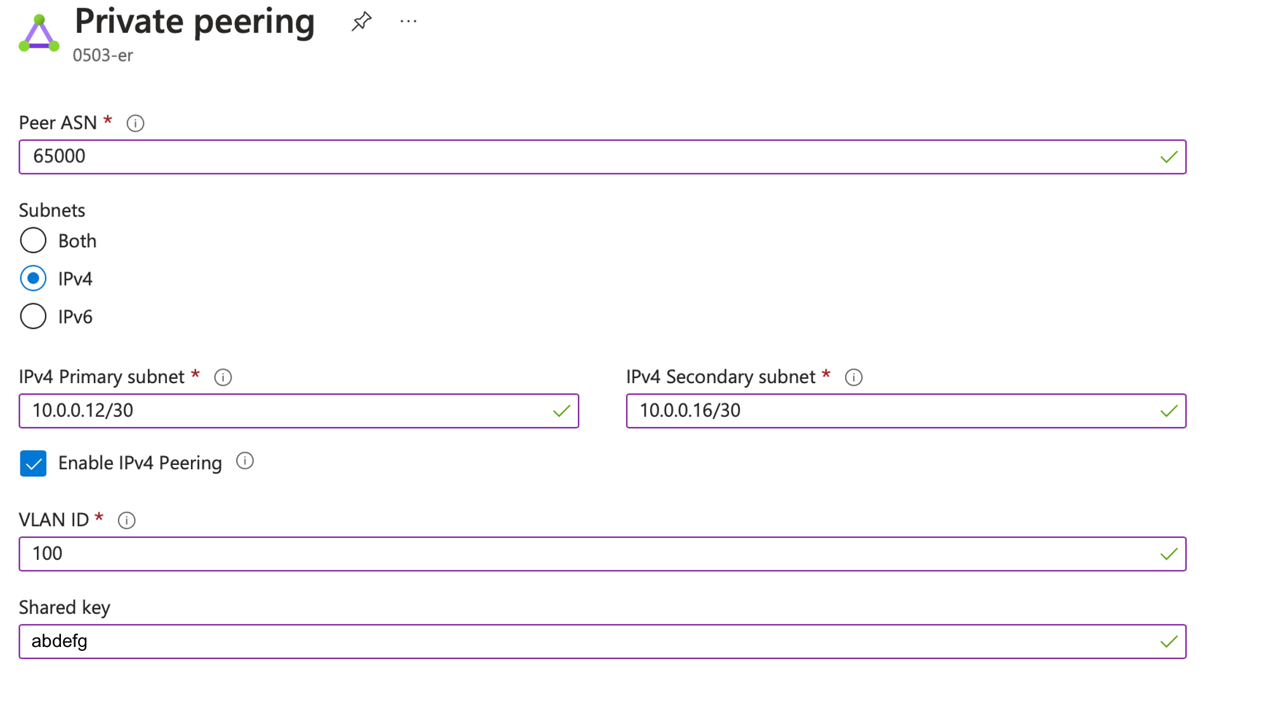Viewport: 1265px width, 725px height.
Task: Click the green checkmark next to Peer ASN
Action: 1168,156
